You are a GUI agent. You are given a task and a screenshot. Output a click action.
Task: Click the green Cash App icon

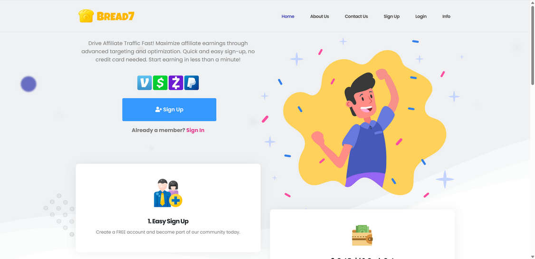click(160, 83)
